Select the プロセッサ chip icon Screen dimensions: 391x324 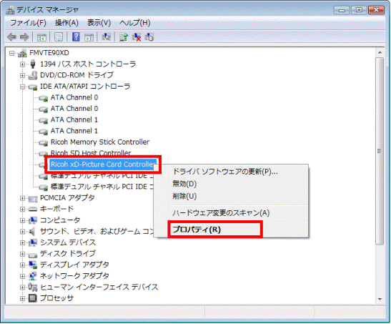[x=33, y=298]
